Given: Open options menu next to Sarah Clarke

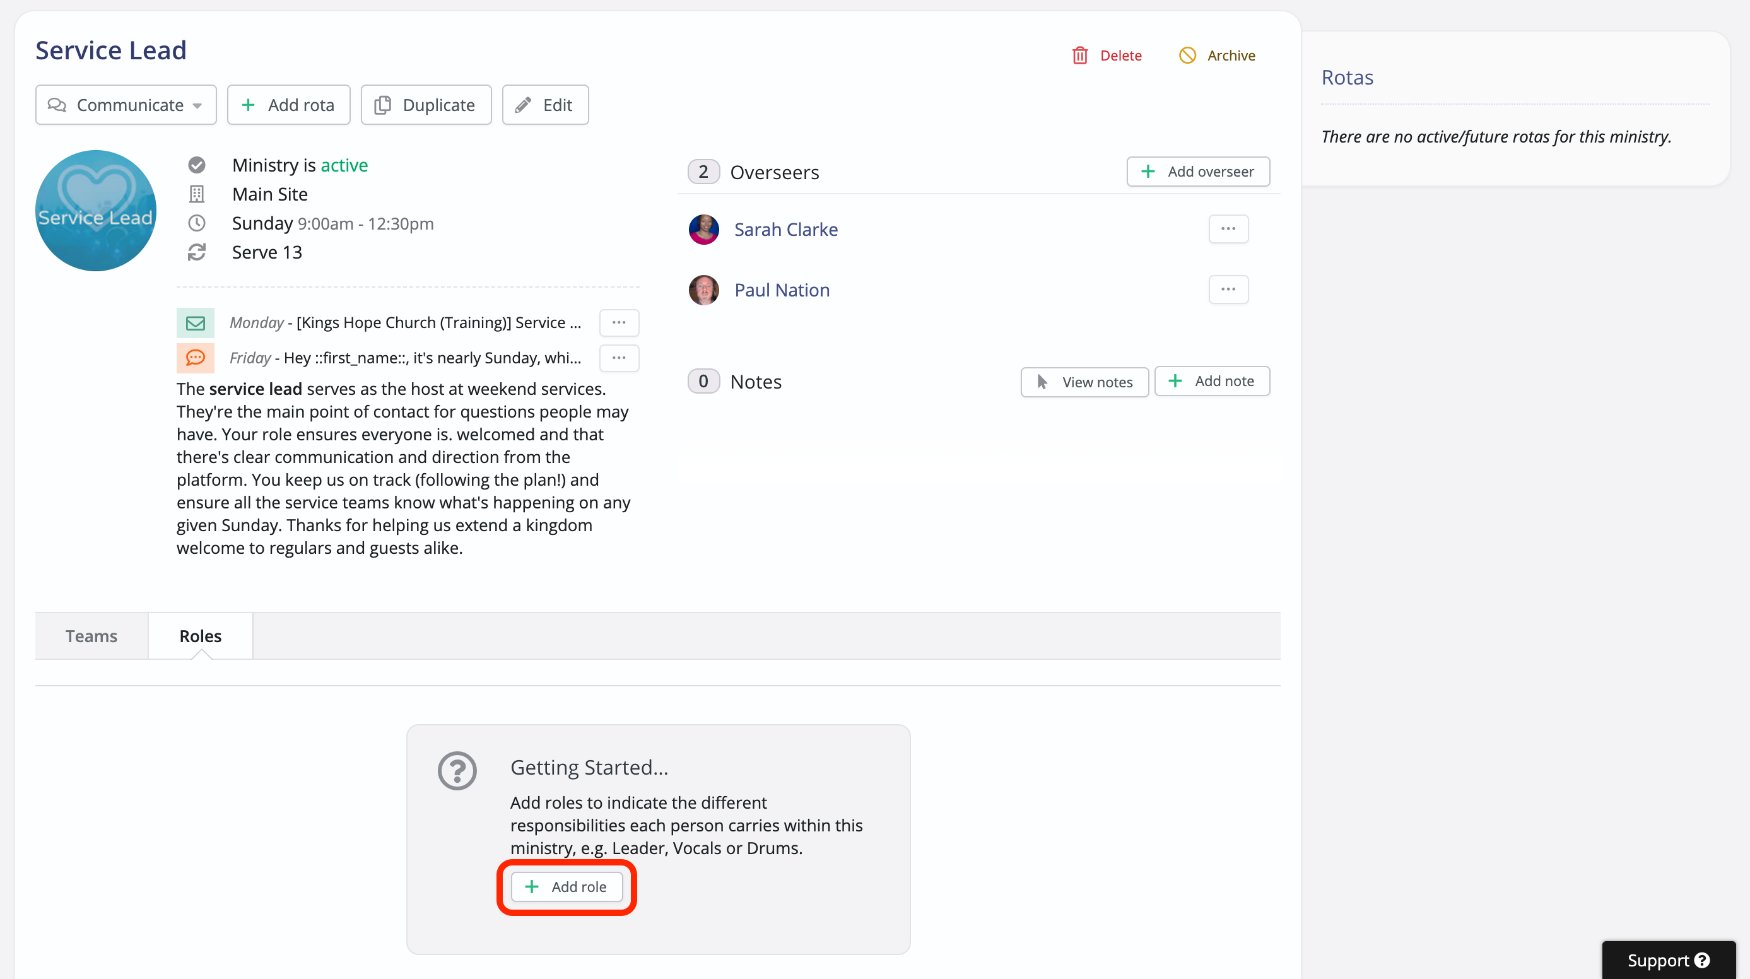Looking at the screenshot, I should point(1228,229).
